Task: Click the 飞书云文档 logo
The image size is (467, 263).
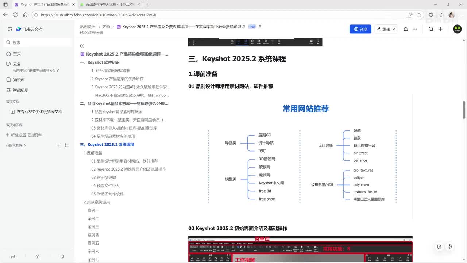Action: pos(29,29)
